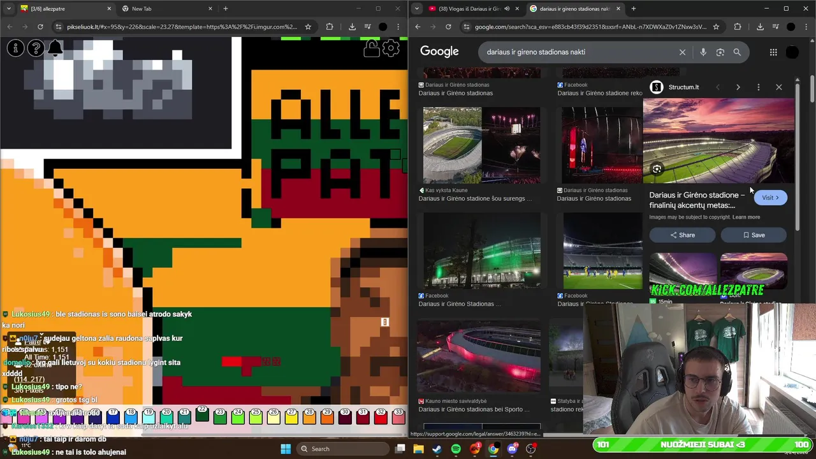
Task: Reload the pikseliuok.lt page
Action: click(40, 27)
